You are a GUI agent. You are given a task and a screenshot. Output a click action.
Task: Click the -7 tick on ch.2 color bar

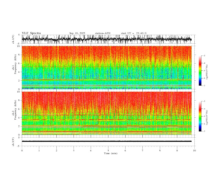click(x=204, y=131)
